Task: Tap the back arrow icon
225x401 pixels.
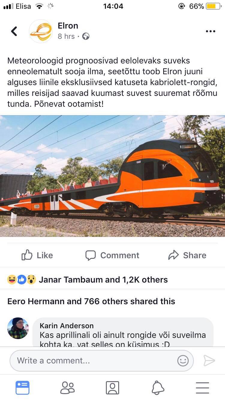Action: point(14,31)
